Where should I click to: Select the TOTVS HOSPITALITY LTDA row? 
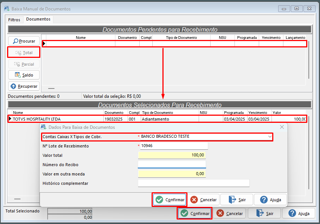157,119
